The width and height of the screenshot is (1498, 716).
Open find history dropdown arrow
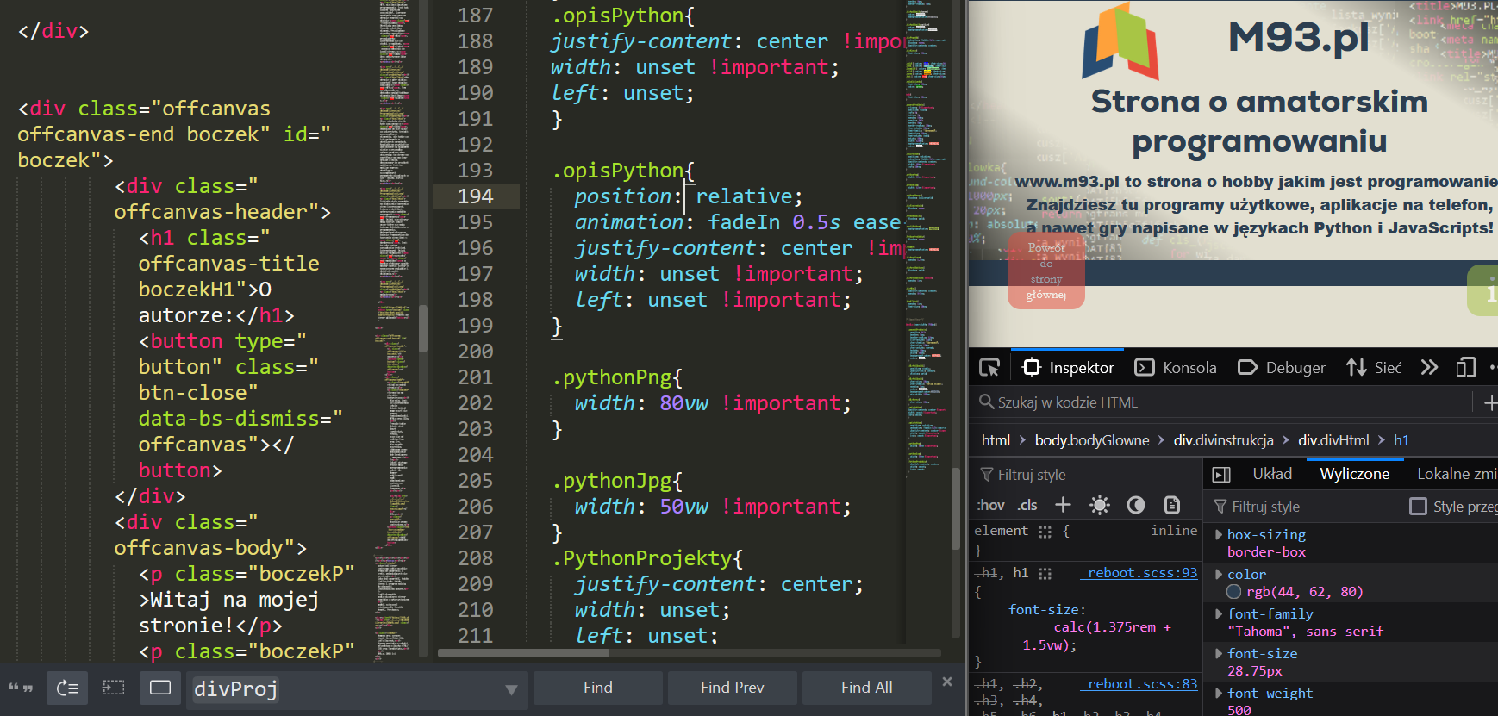pos(511,689)
